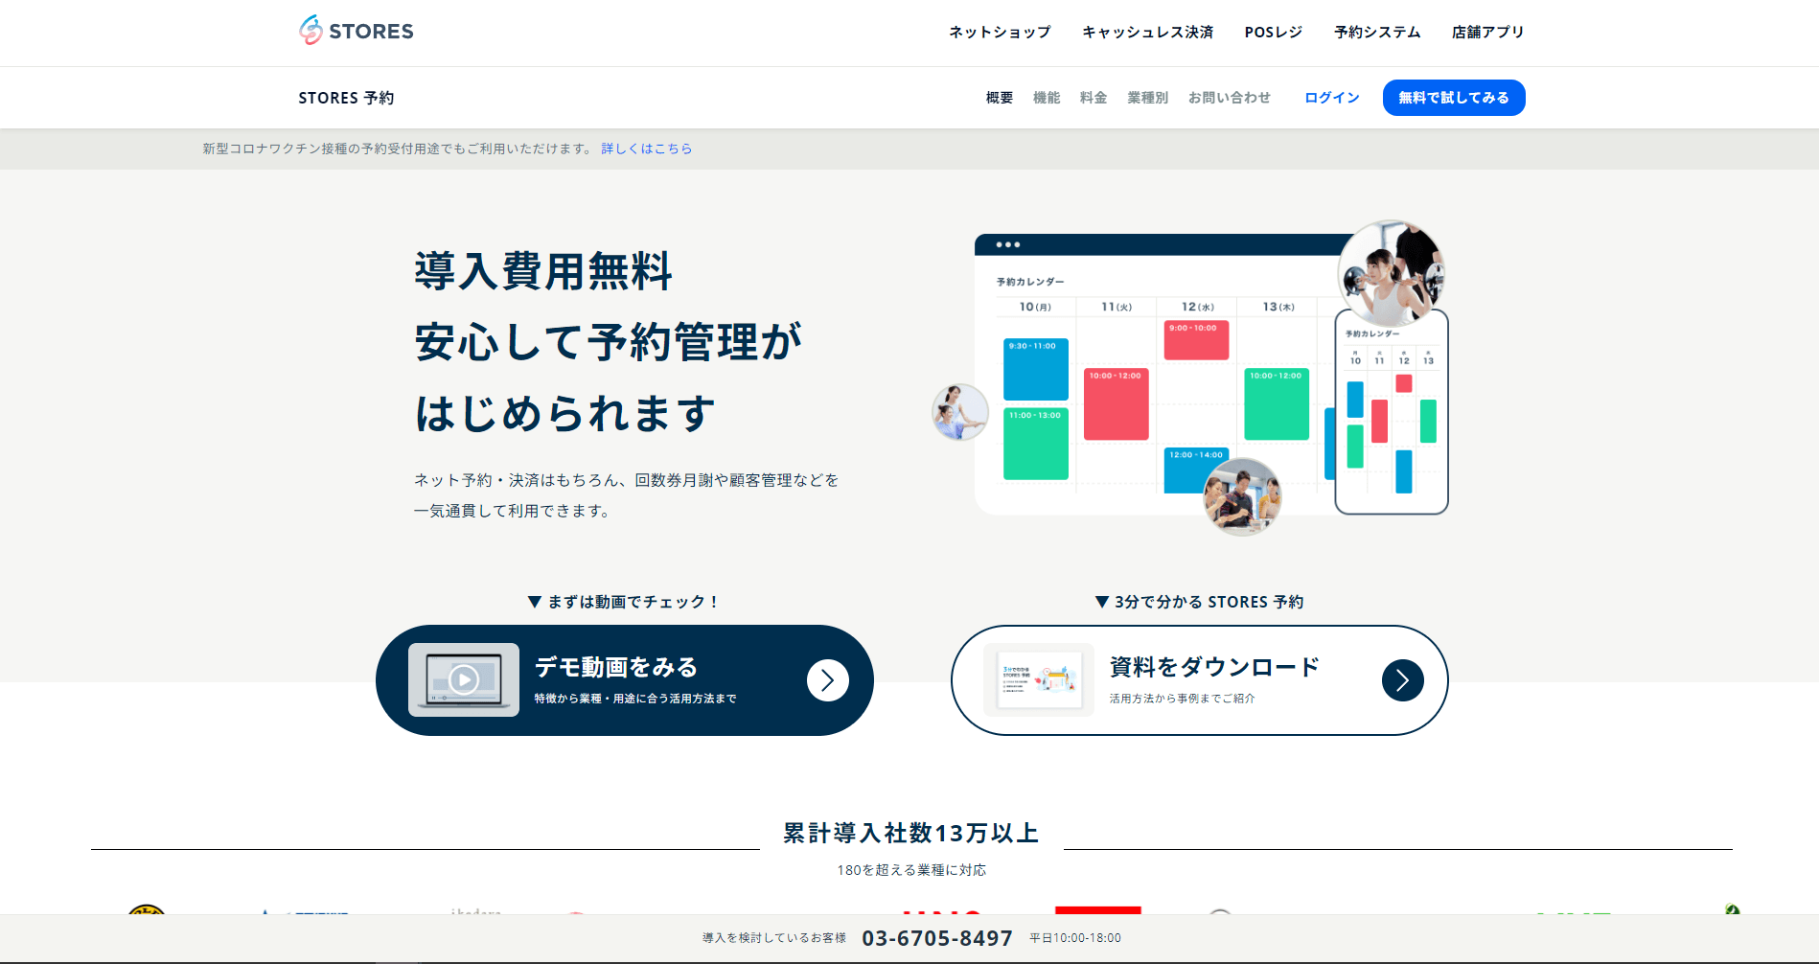Go to the お問い合わせ page

pos(1230,98)
